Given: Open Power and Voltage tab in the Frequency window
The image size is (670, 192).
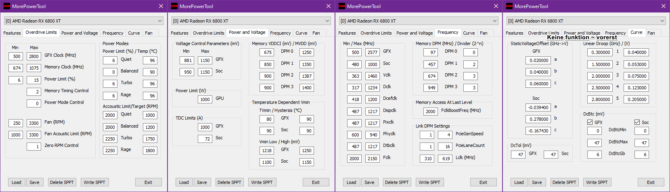Looking at the screenshot, I should tap(415, 33).
